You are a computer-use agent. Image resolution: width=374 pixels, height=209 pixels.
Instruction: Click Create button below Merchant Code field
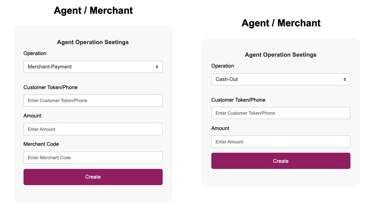(x=93, y=177)
